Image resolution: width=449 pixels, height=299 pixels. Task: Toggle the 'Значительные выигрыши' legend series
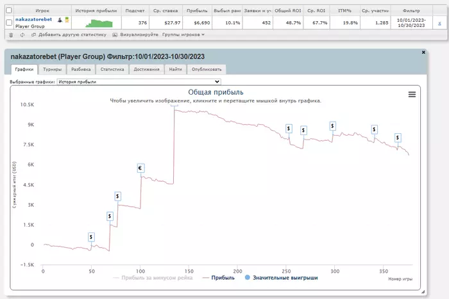[x=281, y=278]
